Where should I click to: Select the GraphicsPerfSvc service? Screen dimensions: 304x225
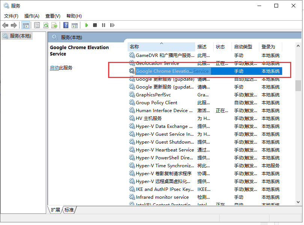coord(205,95)
